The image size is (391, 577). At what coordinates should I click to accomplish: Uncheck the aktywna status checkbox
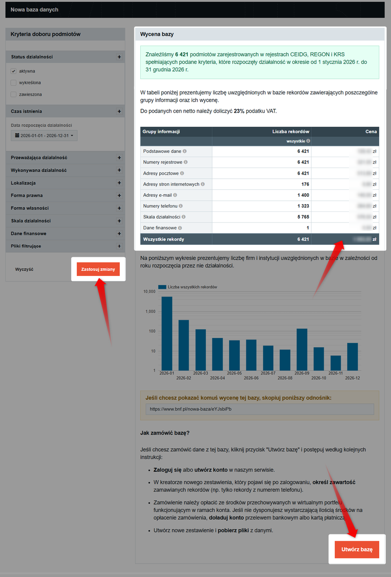(13, 71)
